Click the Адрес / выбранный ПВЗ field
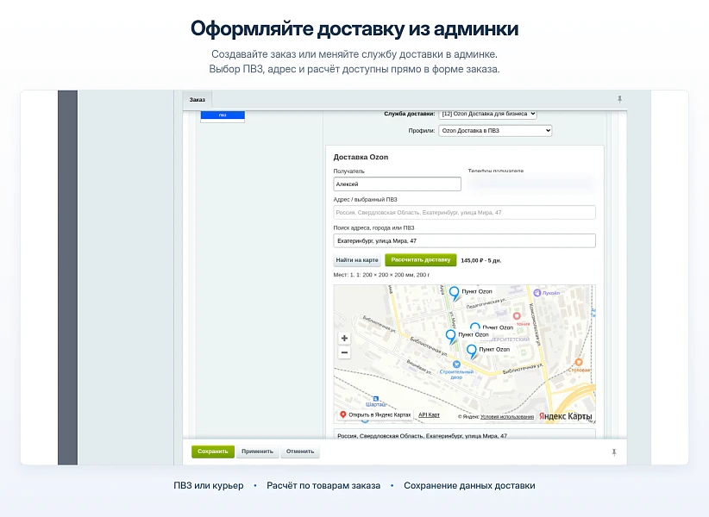 (464, 212)
